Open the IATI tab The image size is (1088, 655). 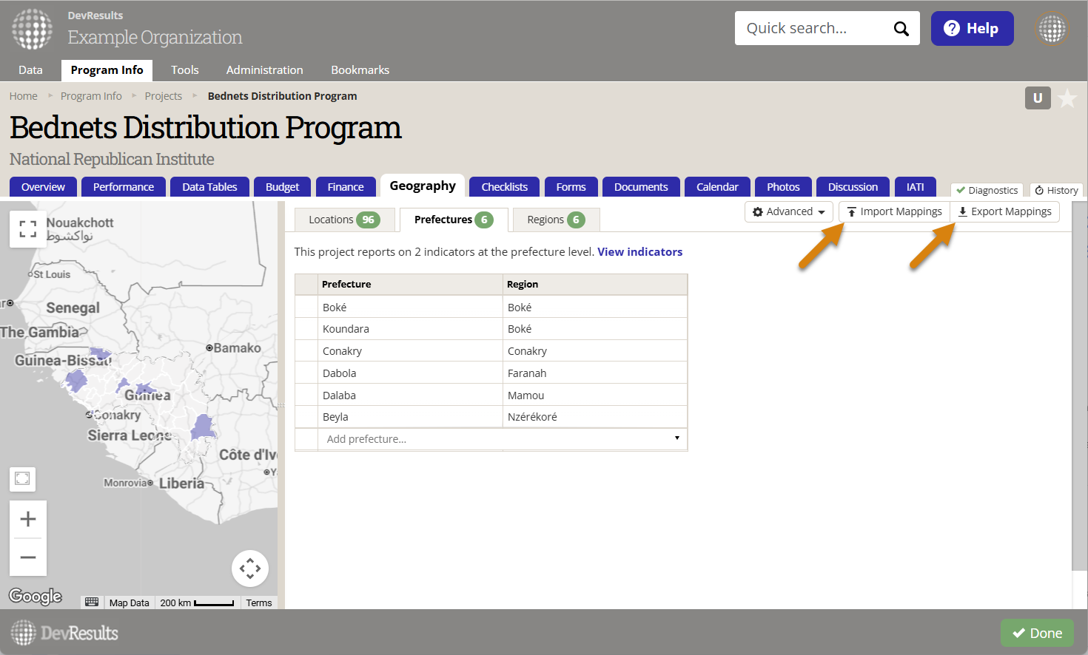(x=916, y=187)
